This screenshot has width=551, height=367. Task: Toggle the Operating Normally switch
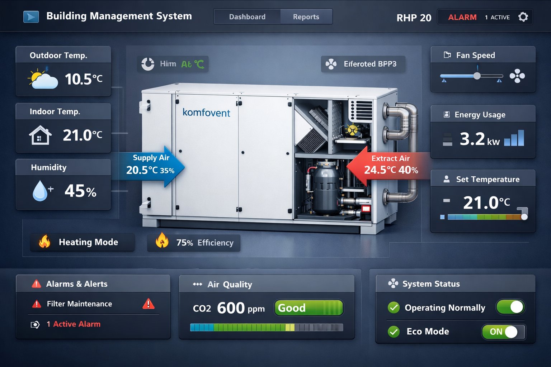coord(510,307)
